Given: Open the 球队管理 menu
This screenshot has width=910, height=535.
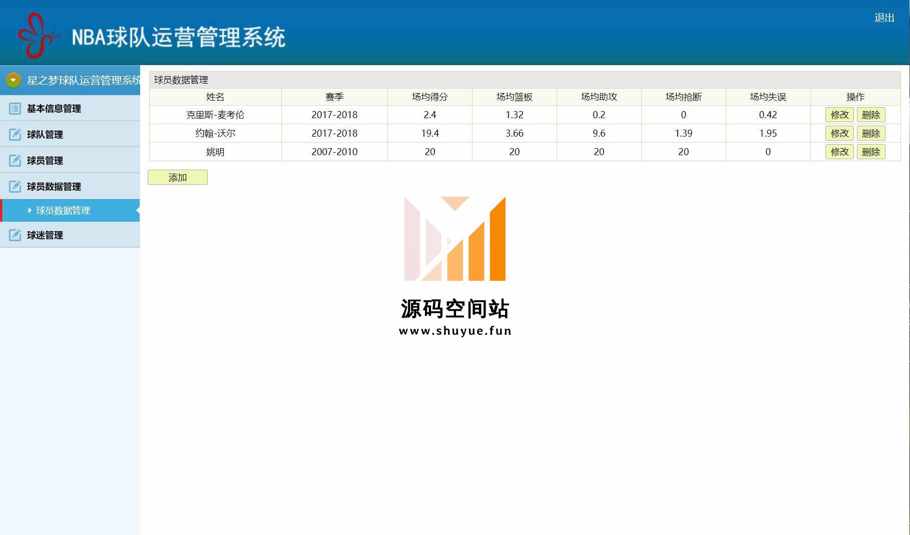Looking at the screenshot, I should 70,134.
